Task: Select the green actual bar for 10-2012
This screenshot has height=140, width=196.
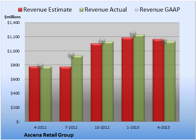Action: pyautogui.click(x=108, y=81)
